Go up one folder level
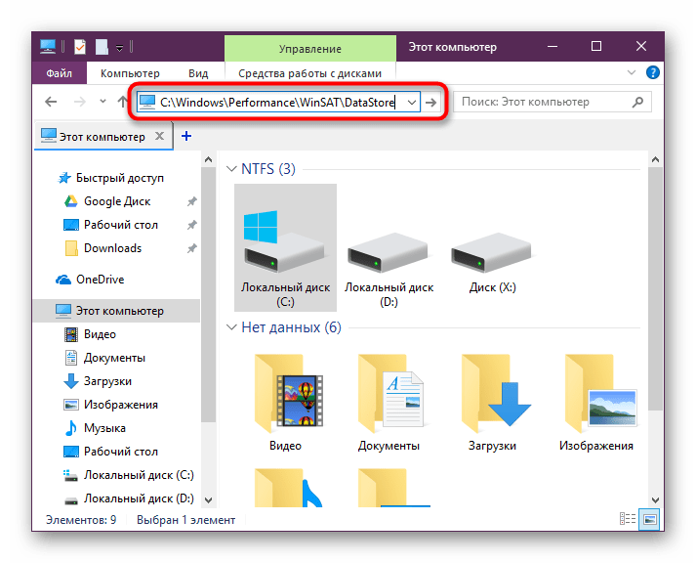The width and height of the screenshot is (696, 563). (x=122, y=102)
